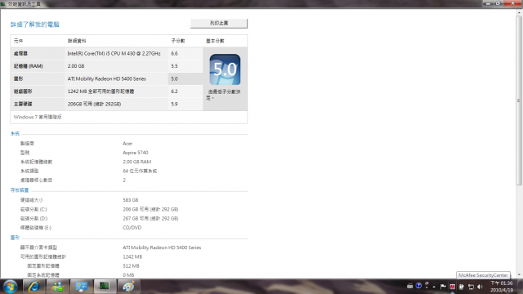Click the 5.0 base score badge
Viewport: 523px width, 294px height.
pyautogui.click(x=225, y=69)
